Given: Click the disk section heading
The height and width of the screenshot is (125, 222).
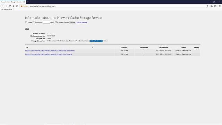Looking at the screenshot, I should coord(27,29).
